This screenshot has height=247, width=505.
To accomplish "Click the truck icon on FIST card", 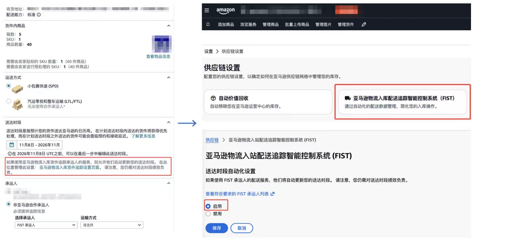I will 348,98.
